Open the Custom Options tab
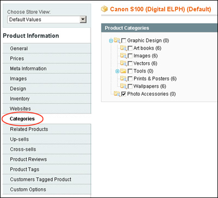 47,189
